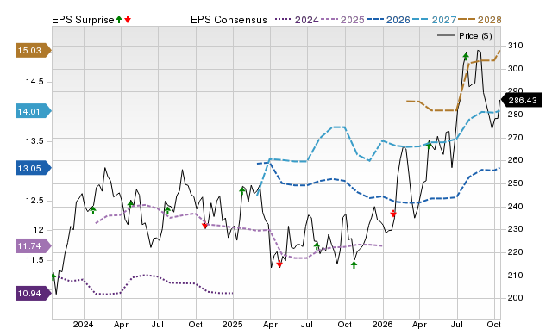This screenshot has height=329, width=552.
Task: Click the 11.74 EPS value tag for 2025
Action: point(33,246)
